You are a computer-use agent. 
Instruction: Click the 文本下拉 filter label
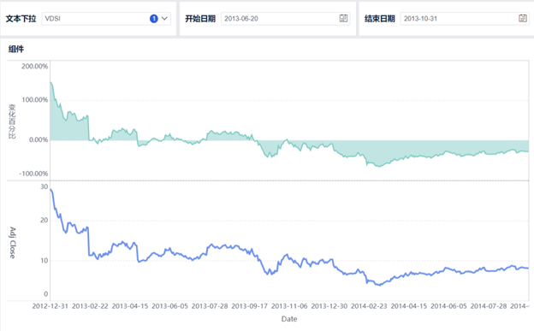point(21,19)
